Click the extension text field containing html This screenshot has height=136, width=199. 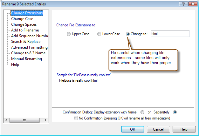pos(170,34)
